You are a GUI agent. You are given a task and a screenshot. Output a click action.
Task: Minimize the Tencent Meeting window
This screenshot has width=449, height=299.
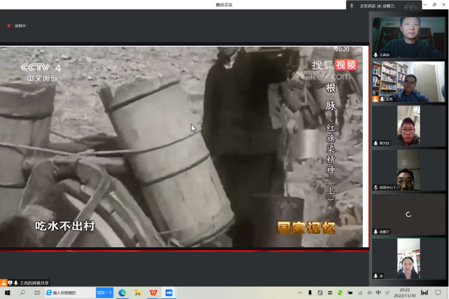425,4
